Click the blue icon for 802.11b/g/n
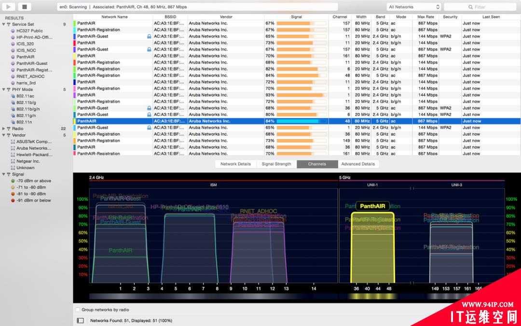521x326 pixels. coord(13,109)
